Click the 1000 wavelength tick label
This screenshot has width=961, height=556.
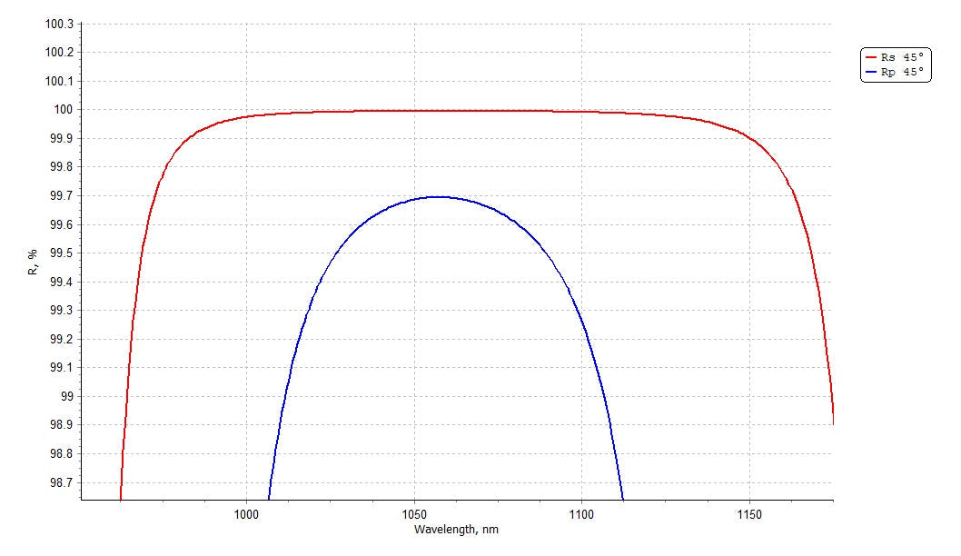click(246, 515)
